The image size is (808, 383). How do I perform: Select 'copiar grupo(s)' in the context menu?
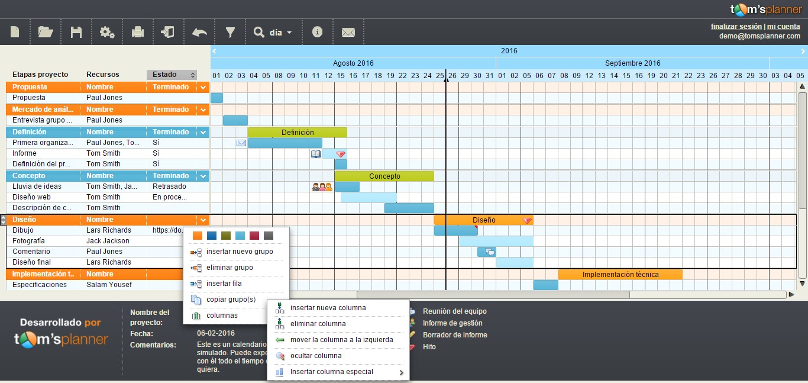pyautogui.click(x=231, y=300)
